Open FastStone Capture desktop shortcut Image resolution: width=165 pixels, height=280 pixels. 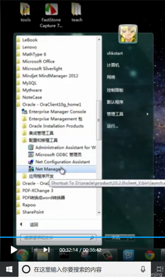51,15
